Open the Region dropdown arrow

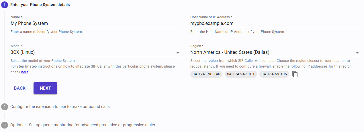coord(357,53)
